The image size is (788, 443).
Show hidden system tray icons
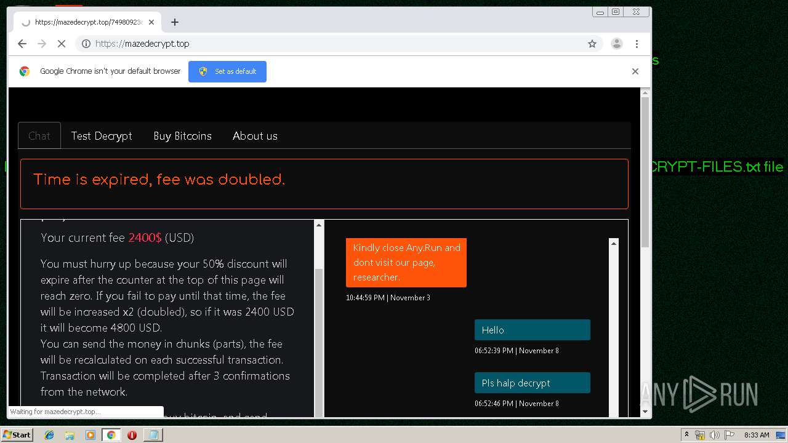pyautogui.click(x=686, y=435)
